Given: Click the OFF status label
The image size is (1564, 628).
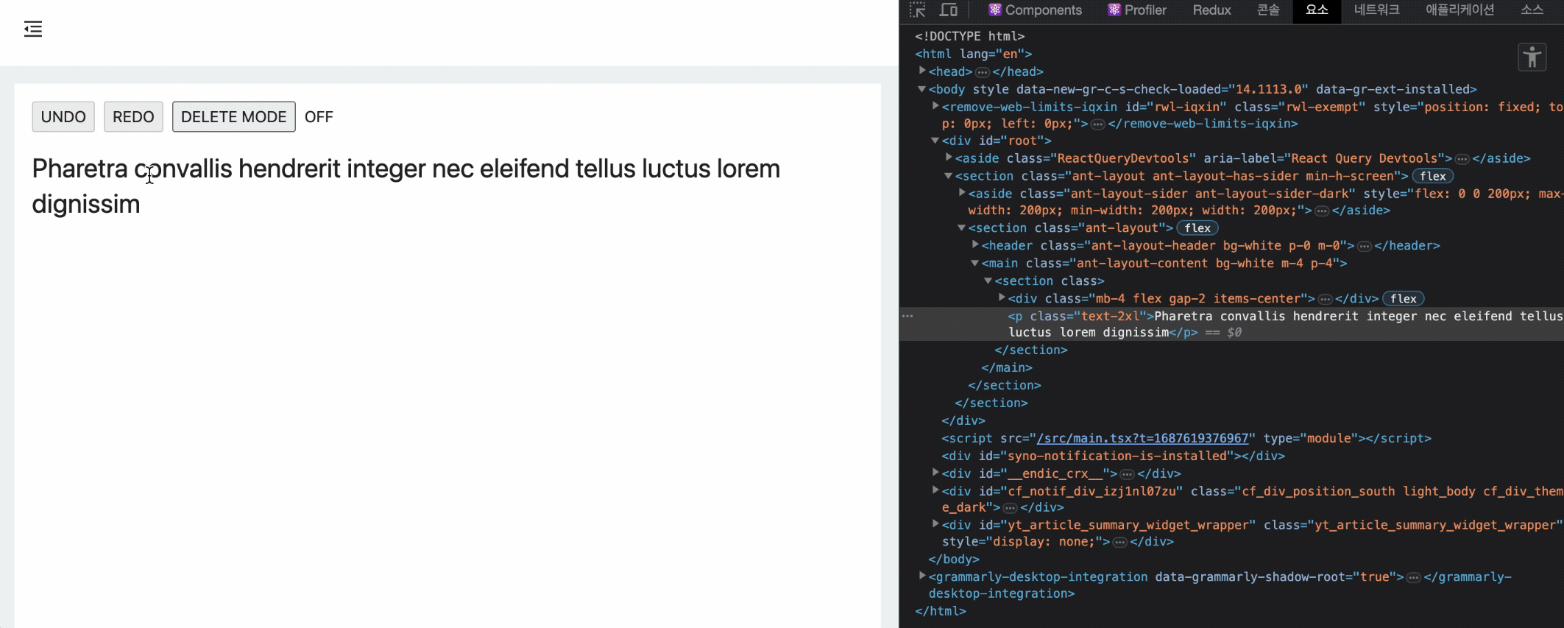Looking at the screenshot, I should coord(319,117).
